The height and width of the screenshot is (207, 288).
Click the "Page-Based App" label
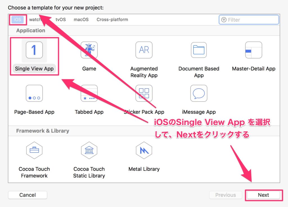click(34, 112)
